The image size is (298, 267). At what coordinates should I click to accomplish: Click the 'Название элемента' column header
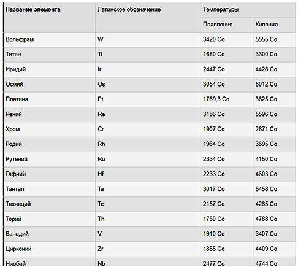pyautogui.click(x=50, y=17)
